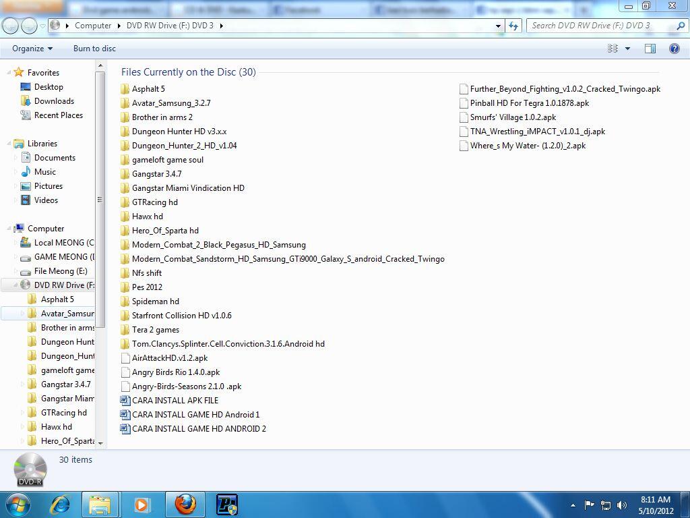The width and height of the screenshot is (690, 518).
Task: Select File Meong (E:) drive
Action: (x=54, y=271)
